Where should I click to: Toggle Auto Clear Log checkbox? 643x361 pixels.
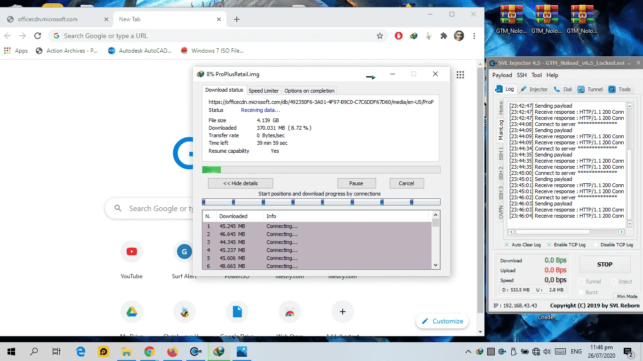[x=506, y=245]
